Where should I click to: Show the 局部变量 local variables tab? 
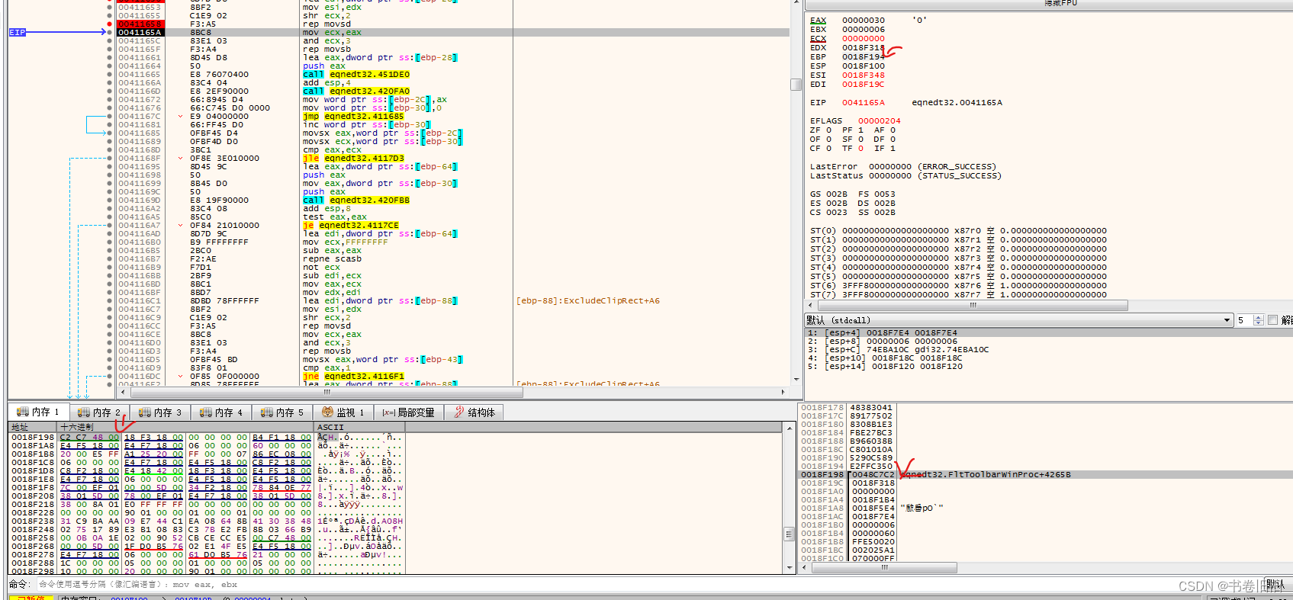tap(409, 412)
